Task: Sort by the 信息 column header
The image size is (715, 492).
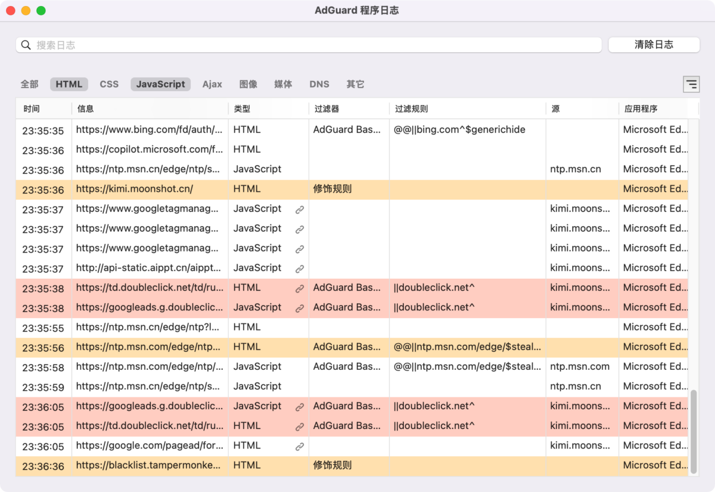Action: [150, 108]
